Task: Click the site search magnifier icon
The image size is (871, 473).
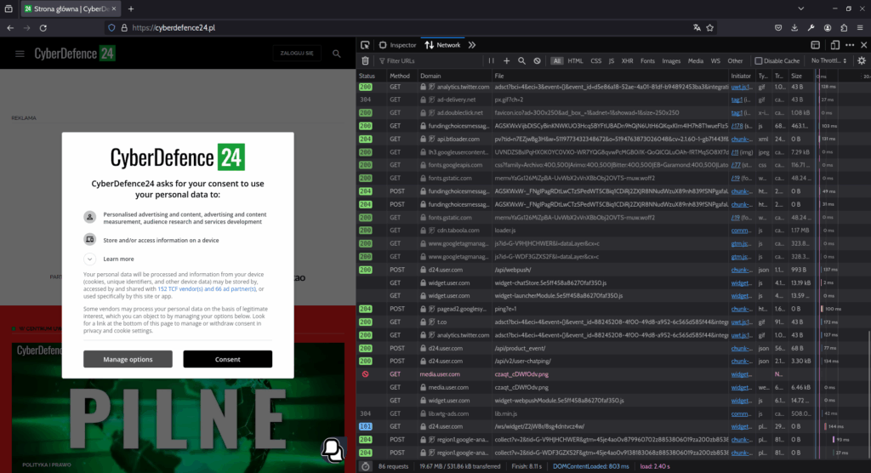Action: (x=337, y=54)
